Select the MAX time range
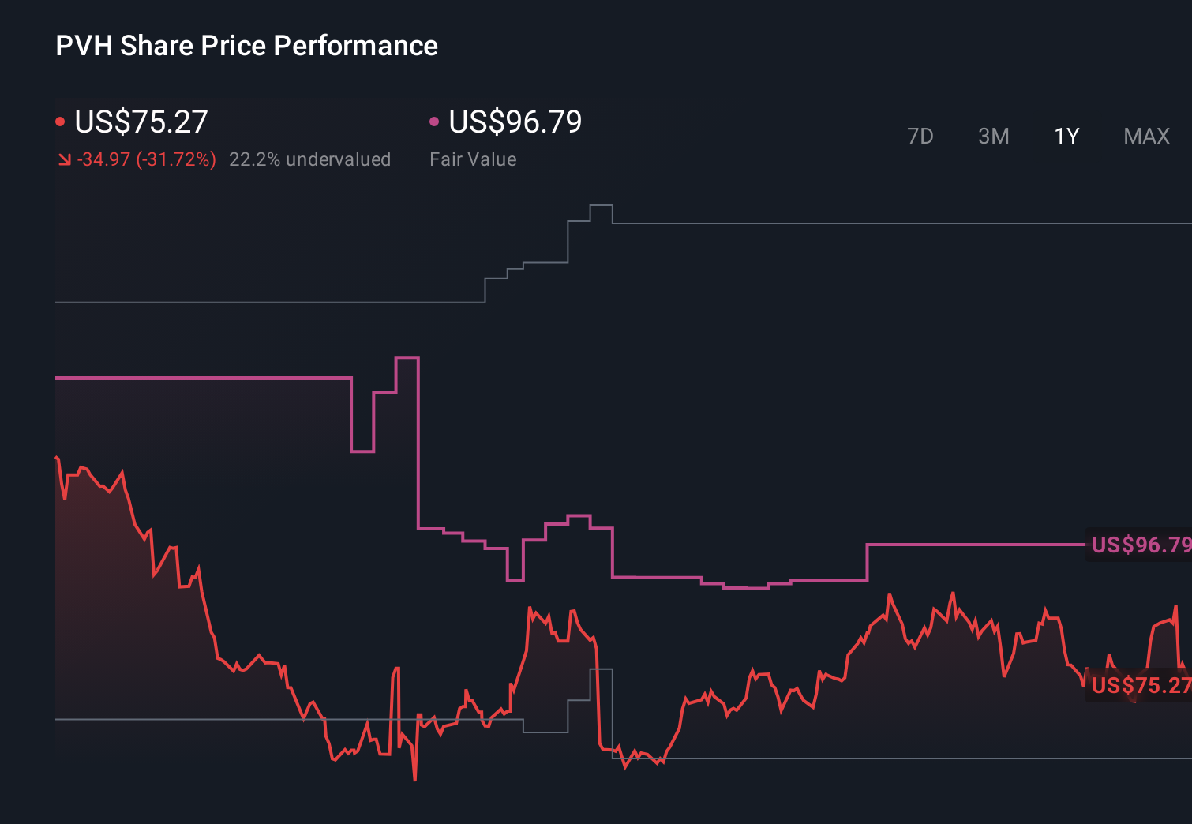Screen dimensions: 1192x824 pos(1145,136)
